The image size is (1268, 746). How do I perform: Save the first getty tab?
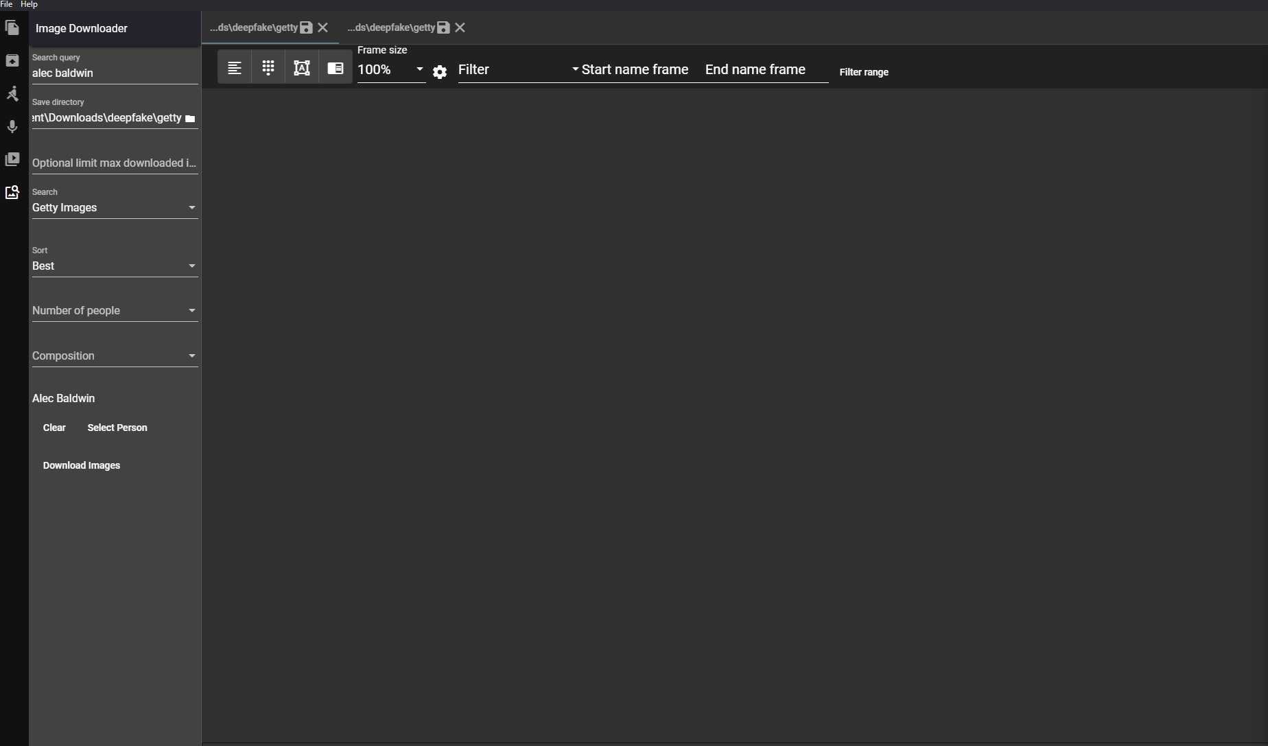pos(305,27)
